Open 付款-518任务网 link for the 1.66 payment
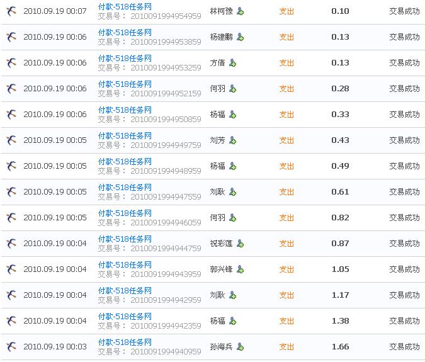Screen dimensions: 425x362 (x=125, y=342)
